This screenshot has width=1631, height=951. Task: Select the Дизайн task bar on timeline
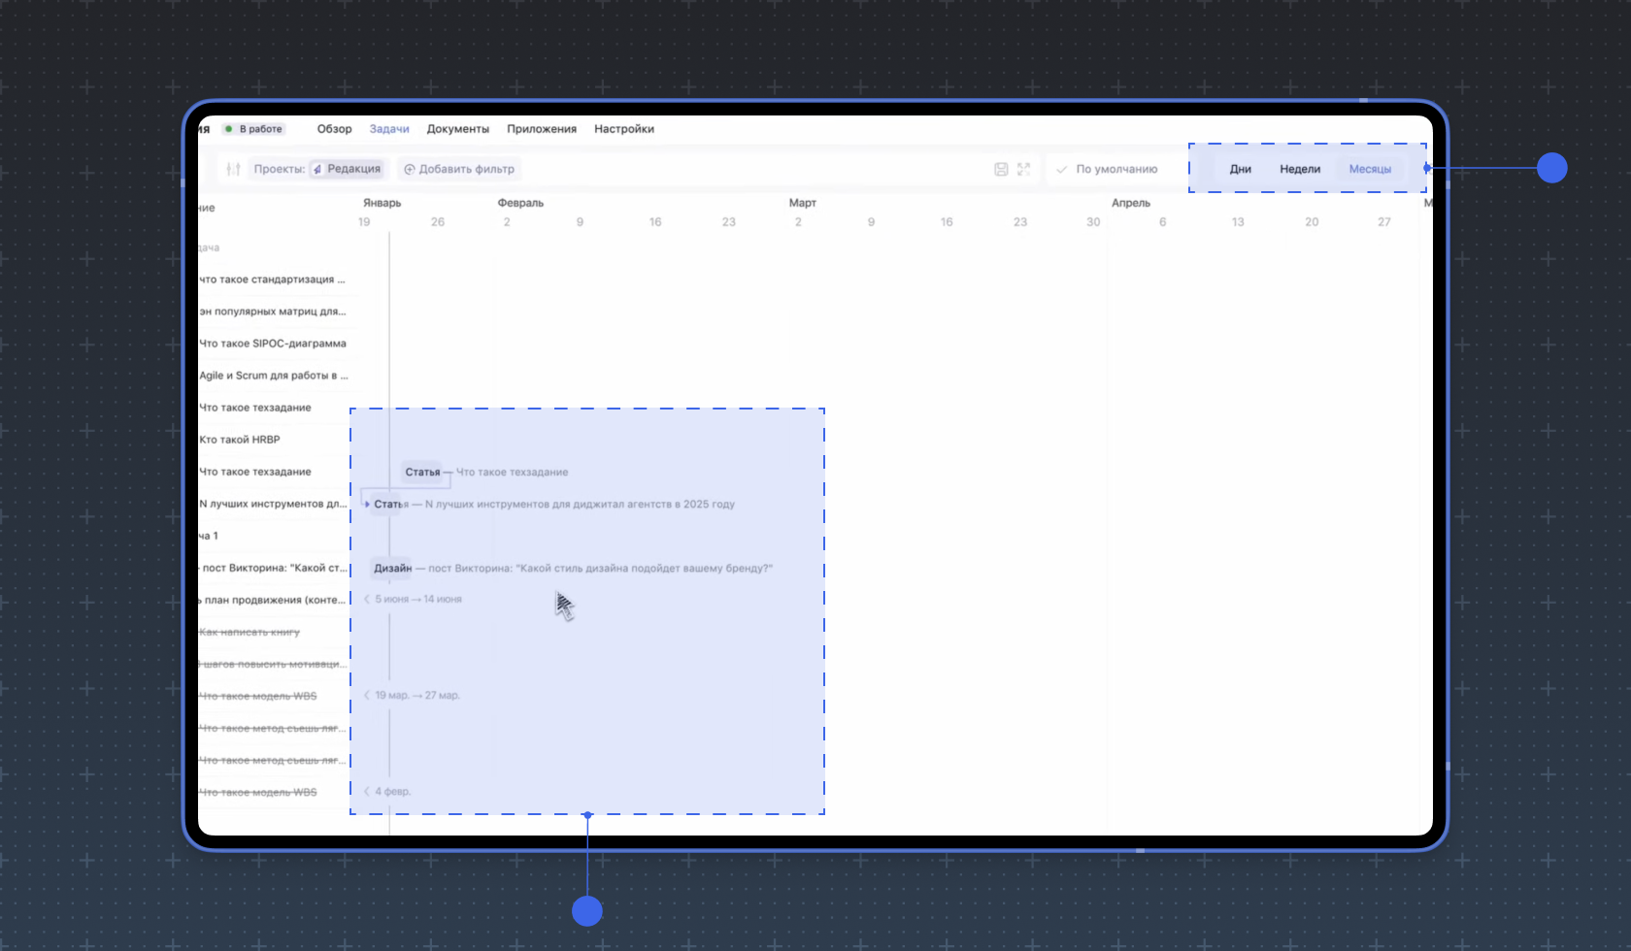pyautogui.click(x=392, y=568)
